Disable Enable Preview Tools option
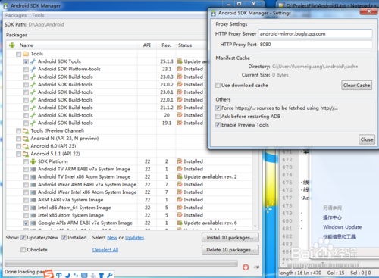The image size is (379, 278). [218, 125]
